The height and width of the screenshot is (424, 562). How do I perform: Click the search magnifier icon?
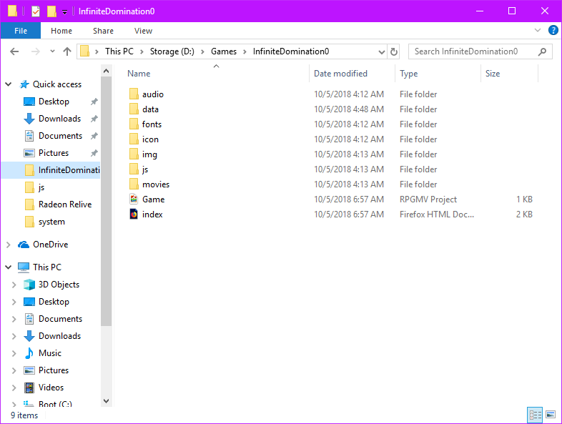[542, 51]
